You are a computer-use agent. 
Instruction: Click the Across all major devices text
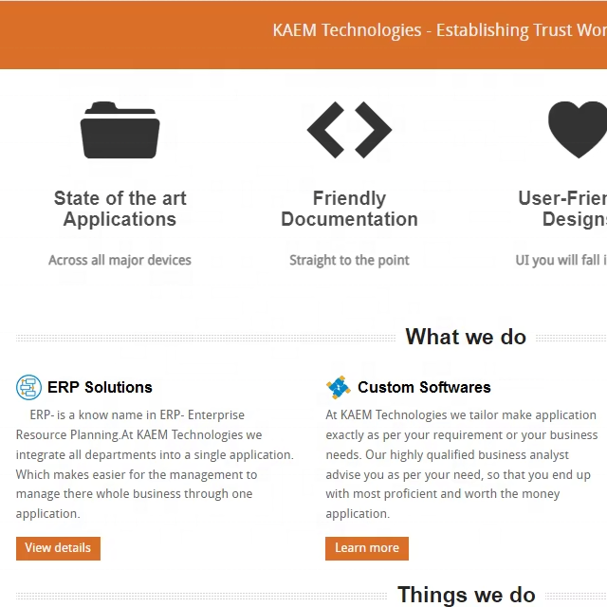point(120,260)
